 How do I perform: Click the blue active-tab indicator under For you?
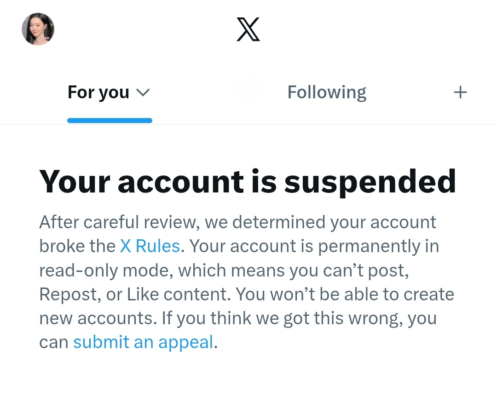click(110, 120)
